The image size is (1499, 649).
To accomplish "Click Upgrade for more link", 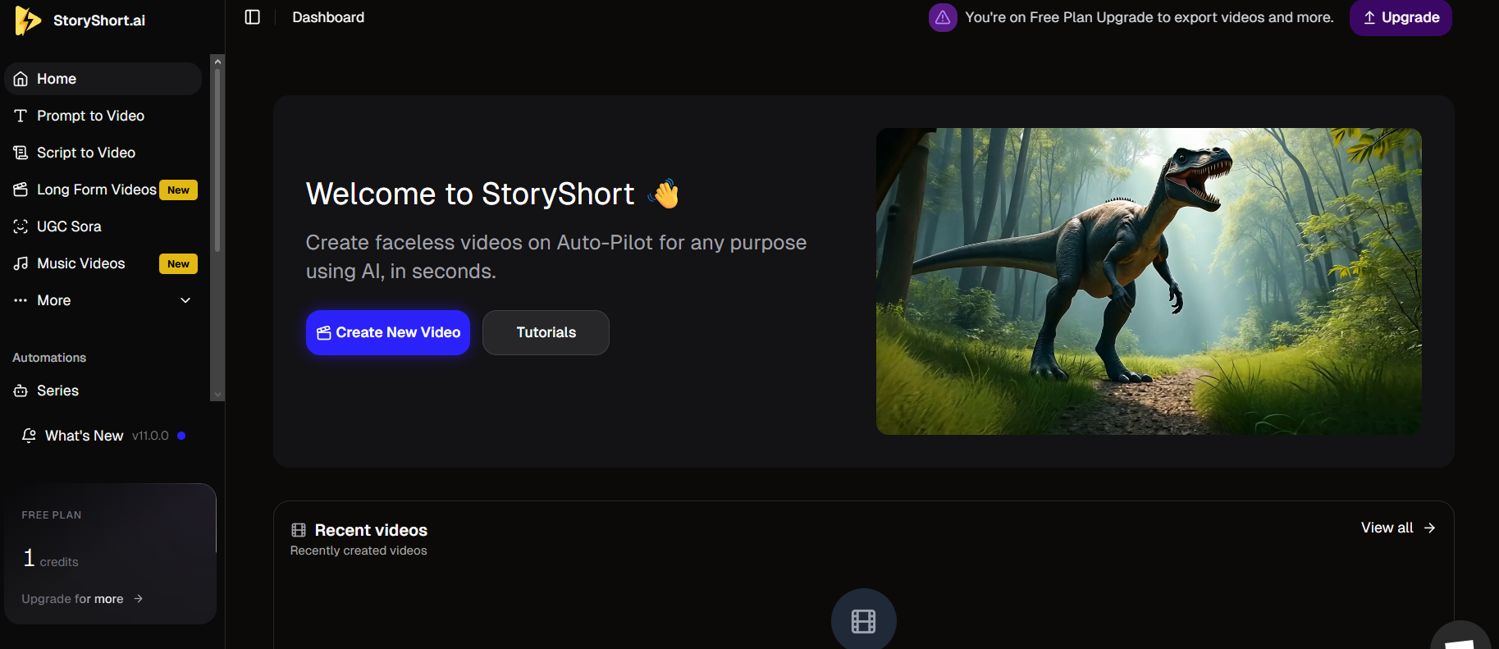I will 82,599.
